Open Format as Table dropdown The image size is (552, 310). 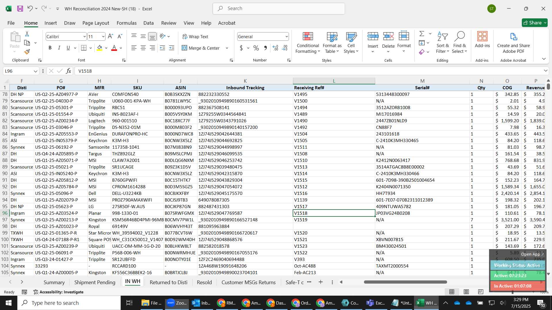click(332, 42)
